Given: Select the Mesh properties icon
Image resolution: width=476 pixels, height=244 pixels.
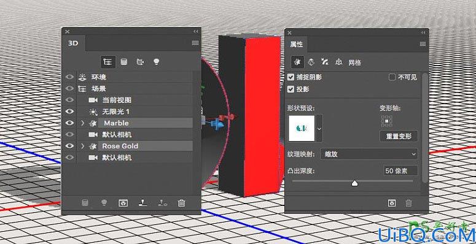Looking at the screenshot, I should click(297, 63).
